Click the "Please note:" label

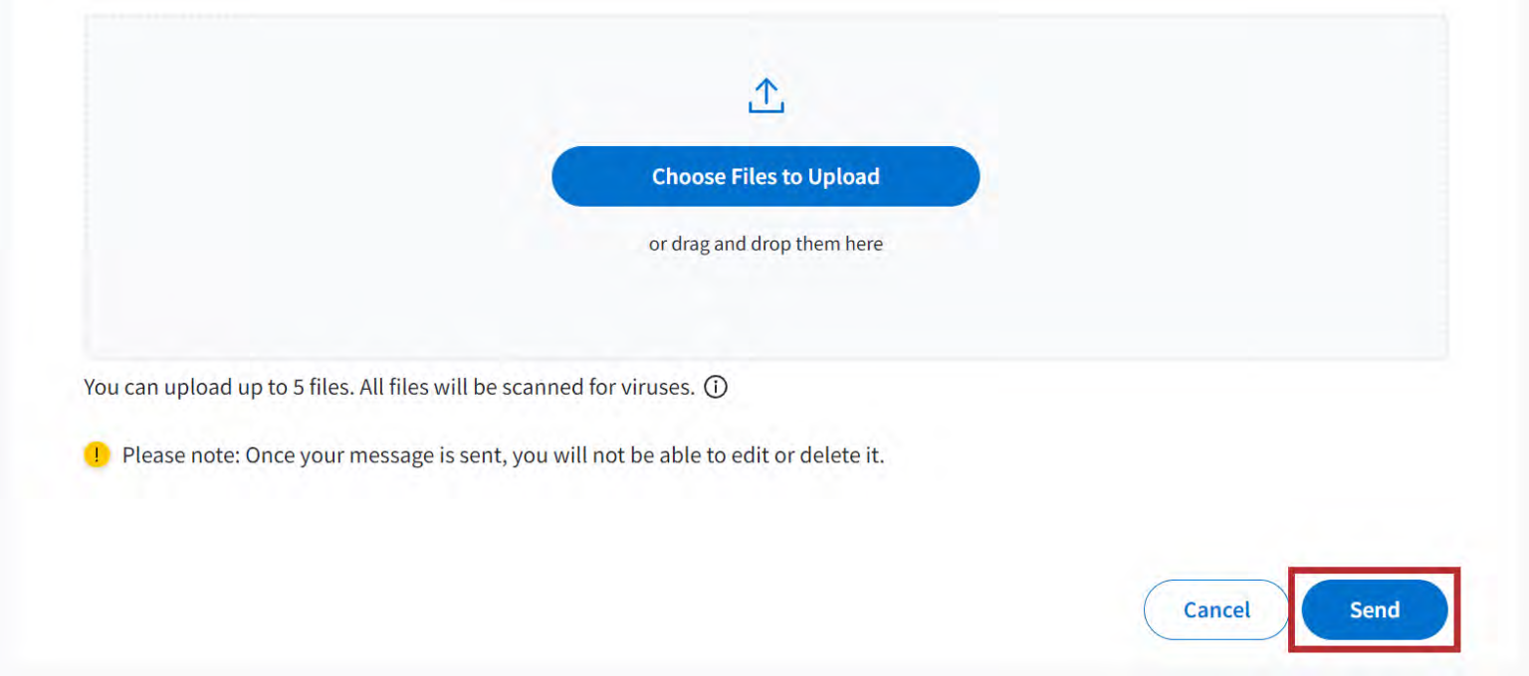pyautogui.click(x=180, y=456)
